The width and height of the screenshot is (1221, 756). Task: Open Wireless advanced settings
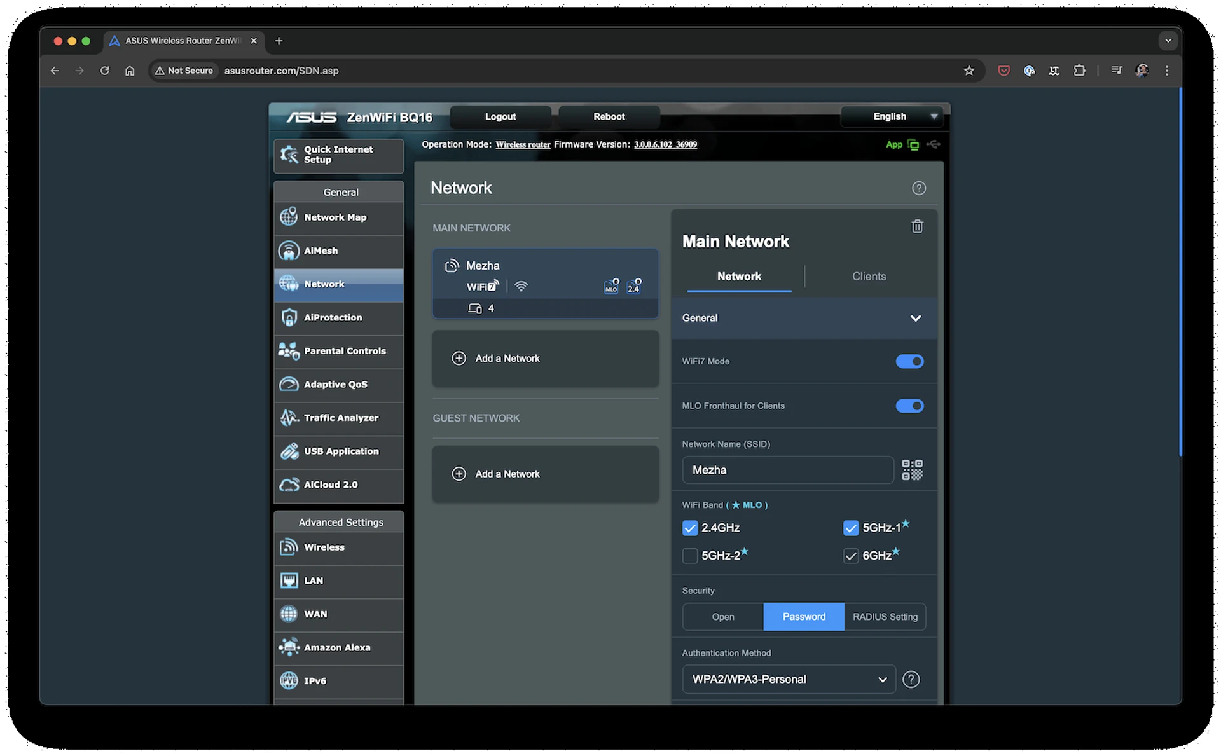click(338, 547)
